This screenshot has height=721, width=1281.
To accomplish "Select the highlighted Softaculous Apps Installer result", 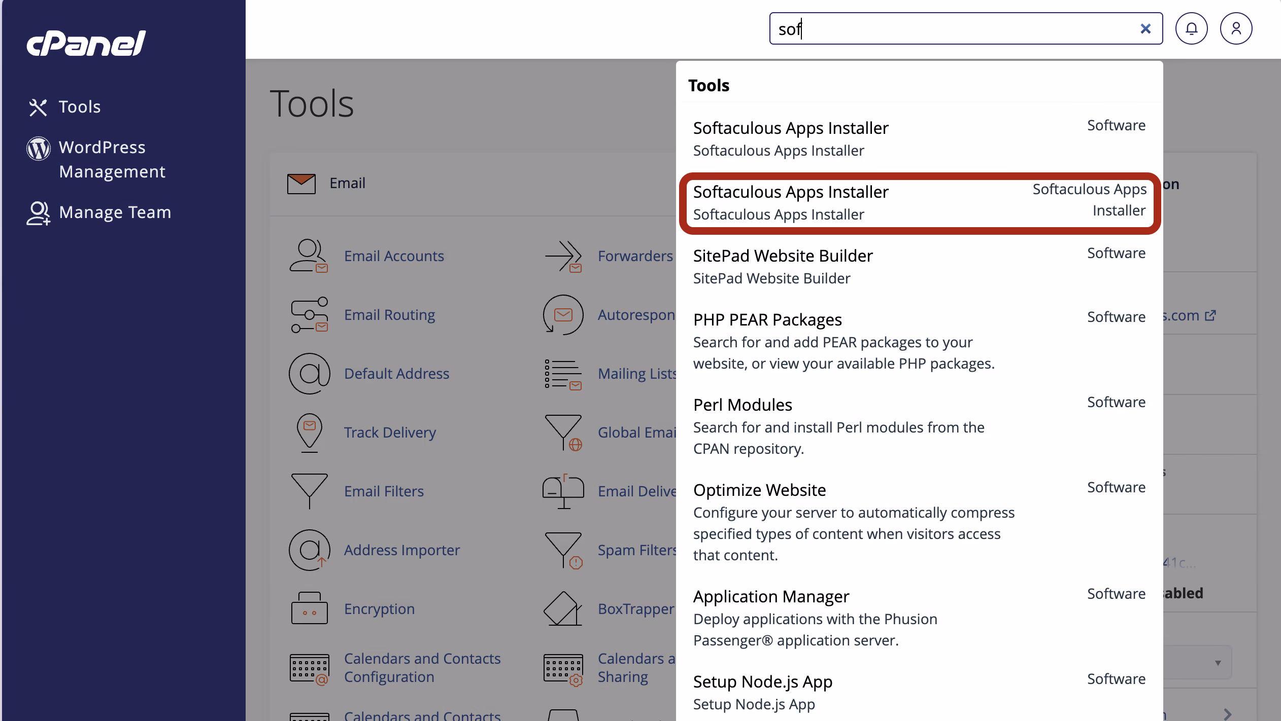I will (x=919, y=203).
